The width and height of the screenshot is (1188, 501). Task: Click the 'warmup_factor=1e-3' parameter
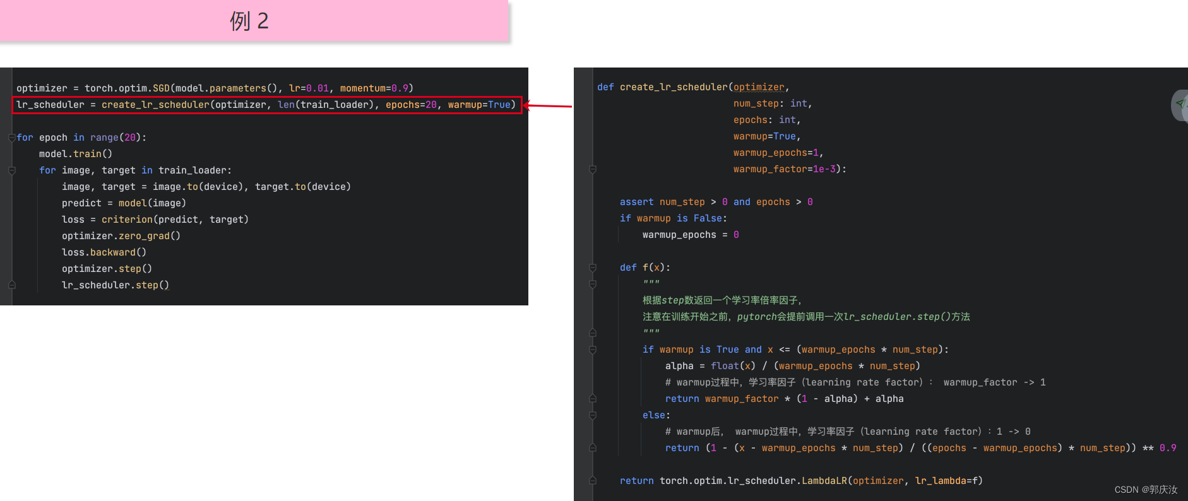click(785, 169)
